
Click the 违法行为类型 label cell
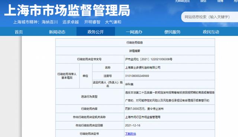90,97
